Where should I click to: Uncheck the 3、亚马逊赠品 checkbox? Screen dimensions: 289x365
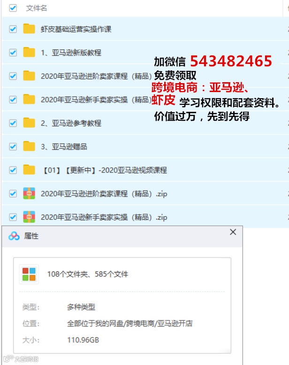13,147
